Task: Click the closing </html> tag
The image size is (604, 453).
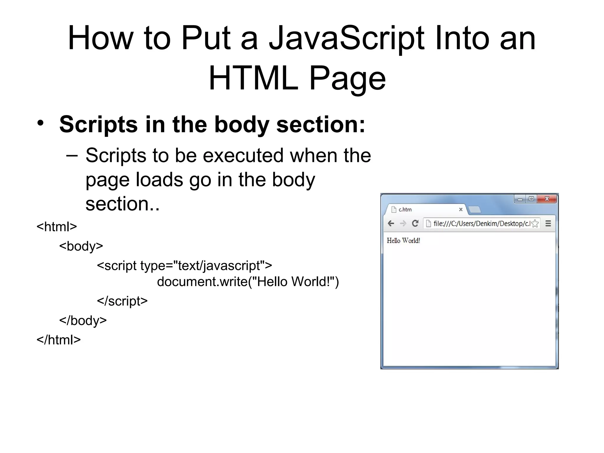Action: (x=58, y=340)
